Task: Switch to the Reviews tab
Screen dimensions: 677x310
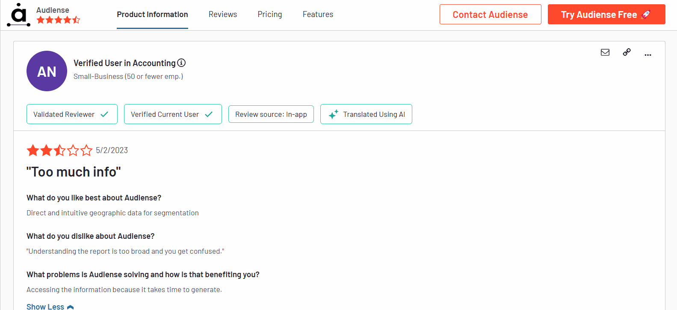Action: 223,14
